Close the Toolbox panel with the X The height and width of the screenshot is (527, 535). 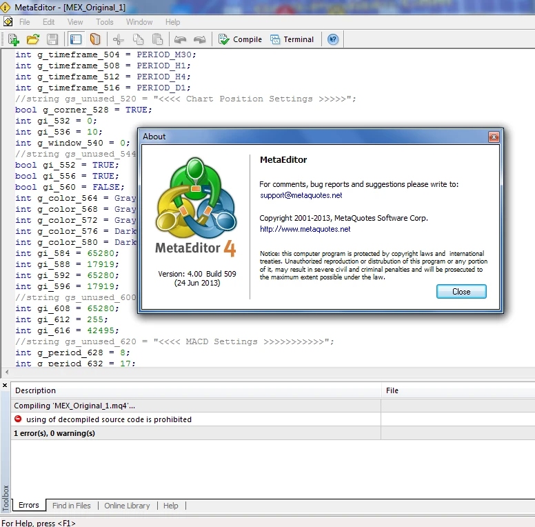click(x=5, y=386)
